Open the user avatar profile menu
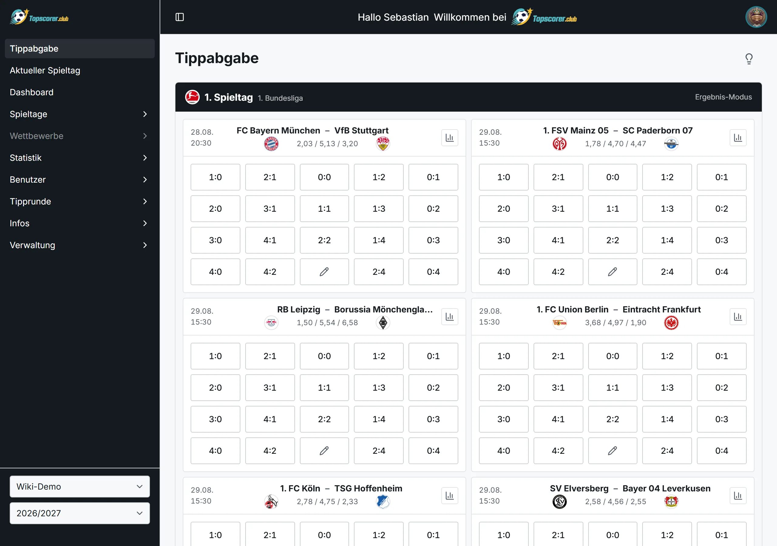The height and width of the screenshot is (546, 777). coord(756,17)
